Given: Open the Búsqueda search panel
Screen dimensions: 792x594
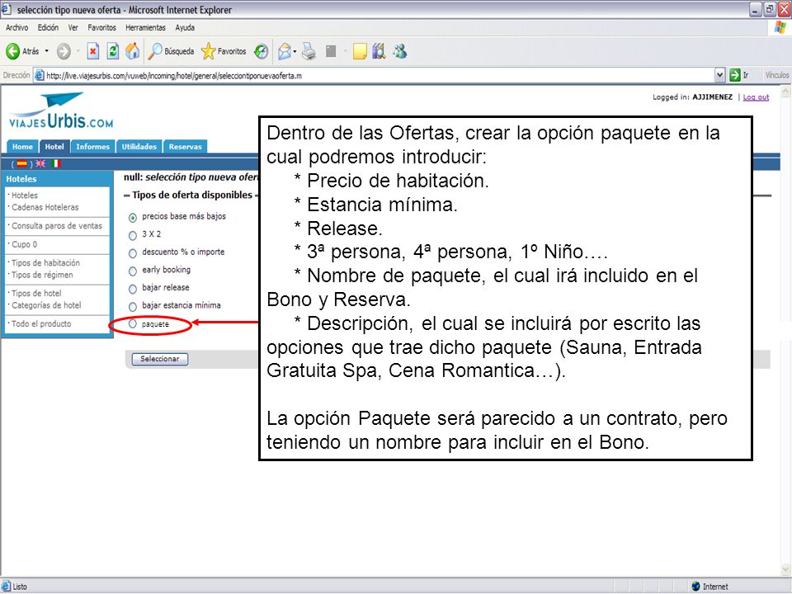Looking at the screenshot, I should (x=172, y=51).
